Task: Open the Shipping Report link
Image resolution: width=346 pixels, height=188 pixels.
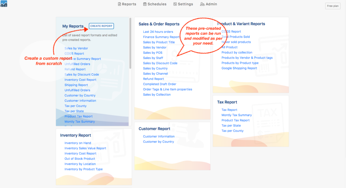Action: point(76,85)
